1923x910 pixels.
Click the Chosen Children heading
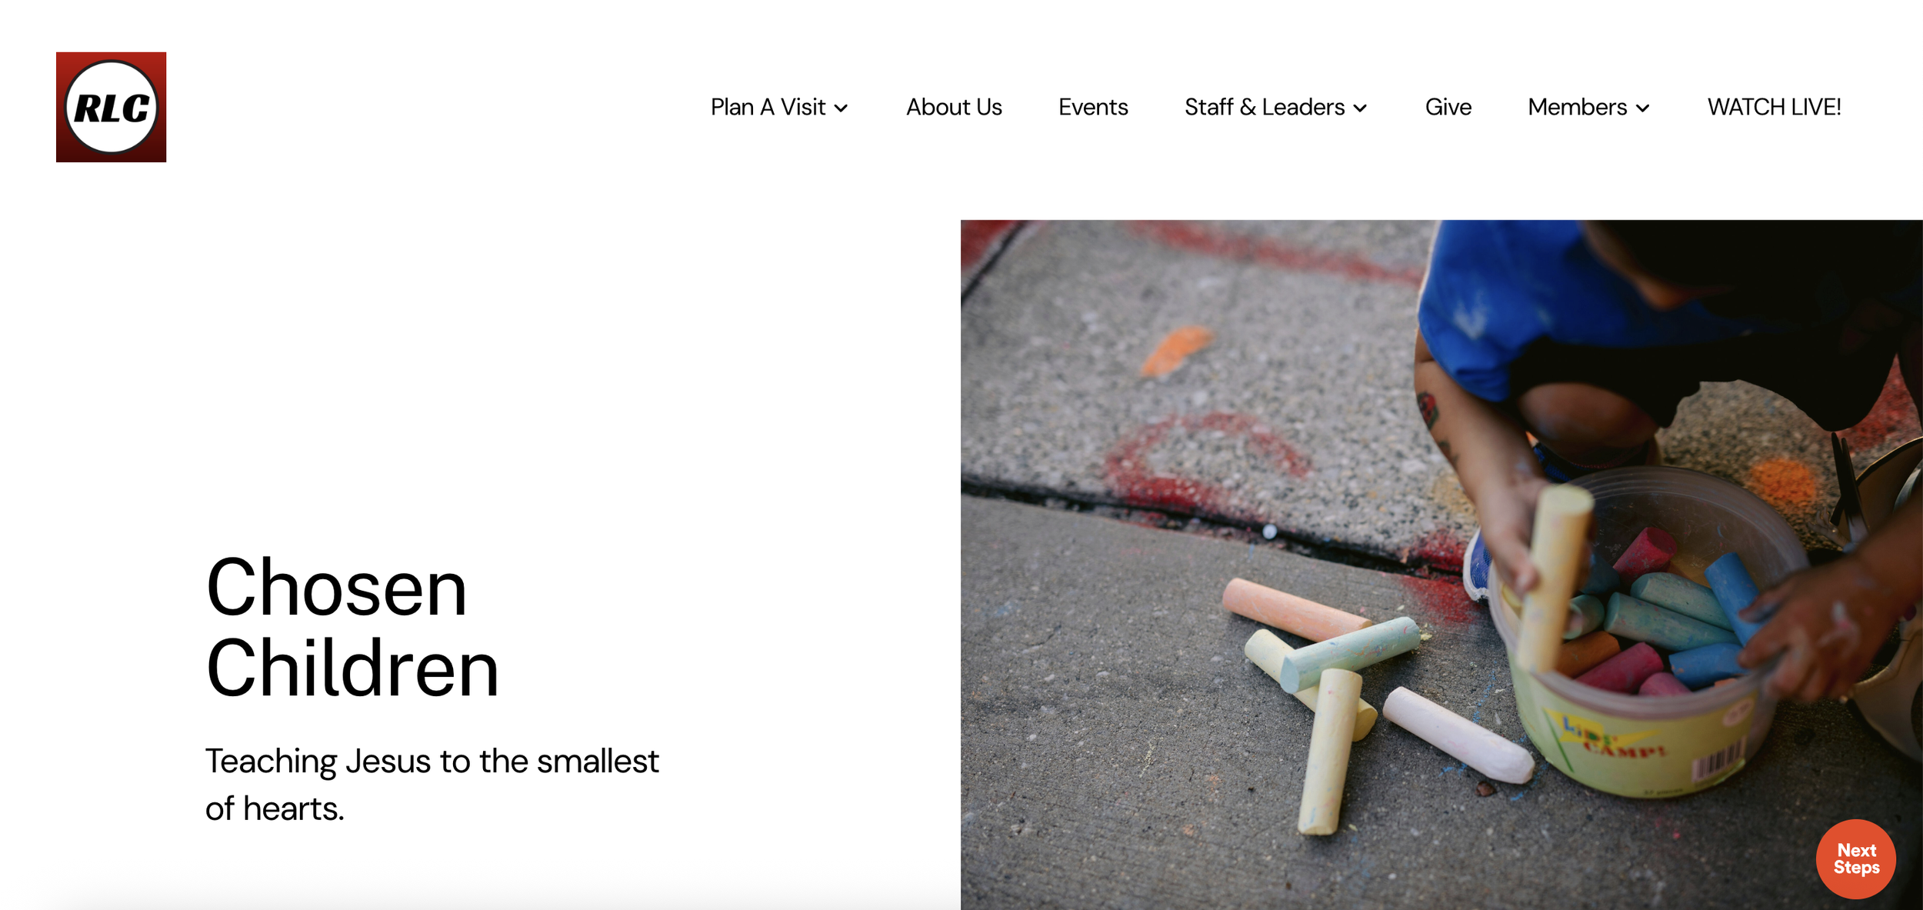tap(352, 628)
